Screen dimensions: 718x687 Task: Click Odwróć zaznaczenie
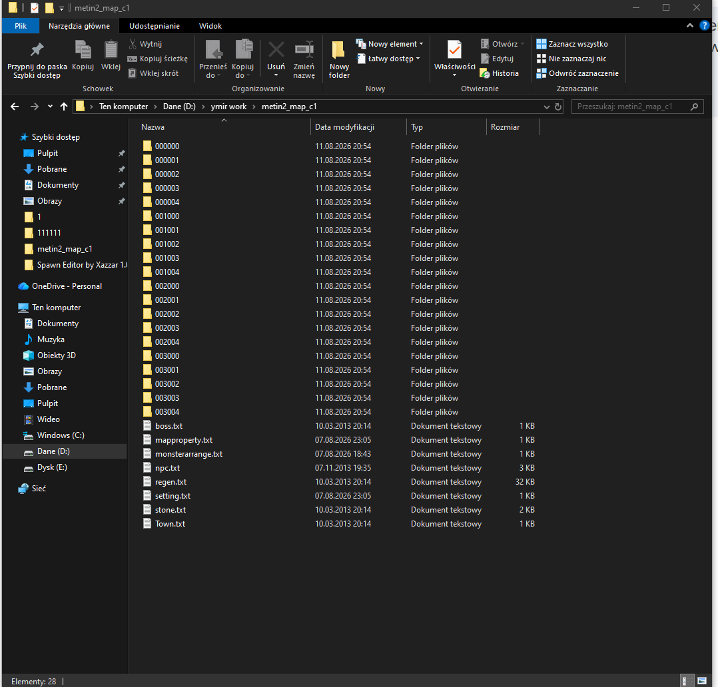coord(577,73)
